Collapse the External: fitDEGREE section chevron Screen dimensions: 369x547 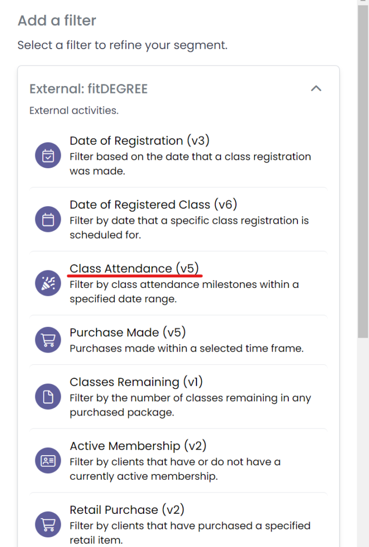[316, 89]
